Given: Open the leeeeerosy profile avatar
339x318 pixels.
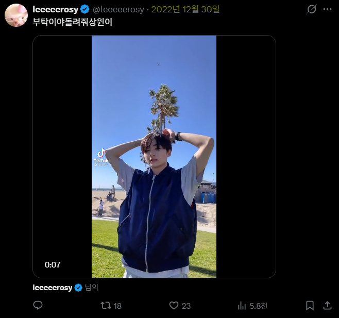Looking at the screenshot, I should click(16, 15).
